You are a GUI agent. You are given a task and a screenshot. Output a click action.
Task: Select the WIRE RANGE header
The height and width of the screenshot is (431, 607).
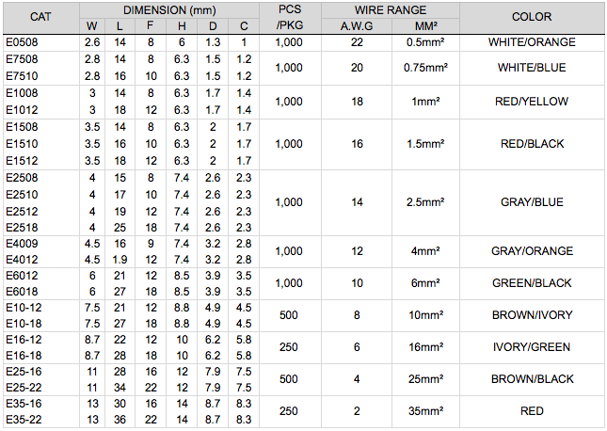(391, 10)
